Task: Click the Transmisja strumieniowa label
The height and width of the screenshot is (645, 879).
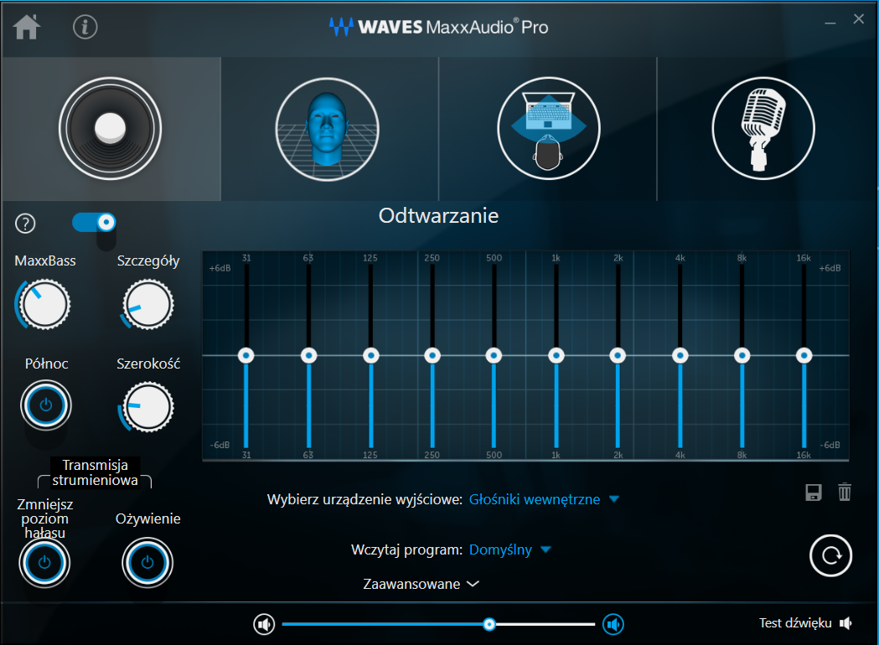Action: coord(95,472)
